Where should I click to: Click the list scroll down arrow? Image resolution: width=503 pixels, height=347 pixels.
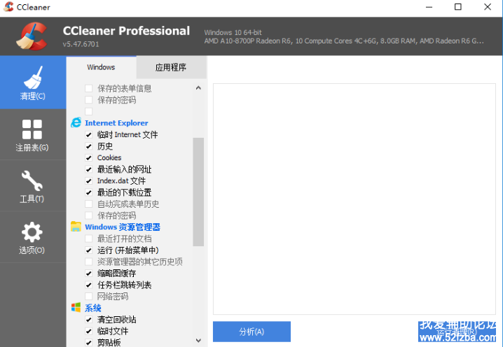(x=198, y=340)
